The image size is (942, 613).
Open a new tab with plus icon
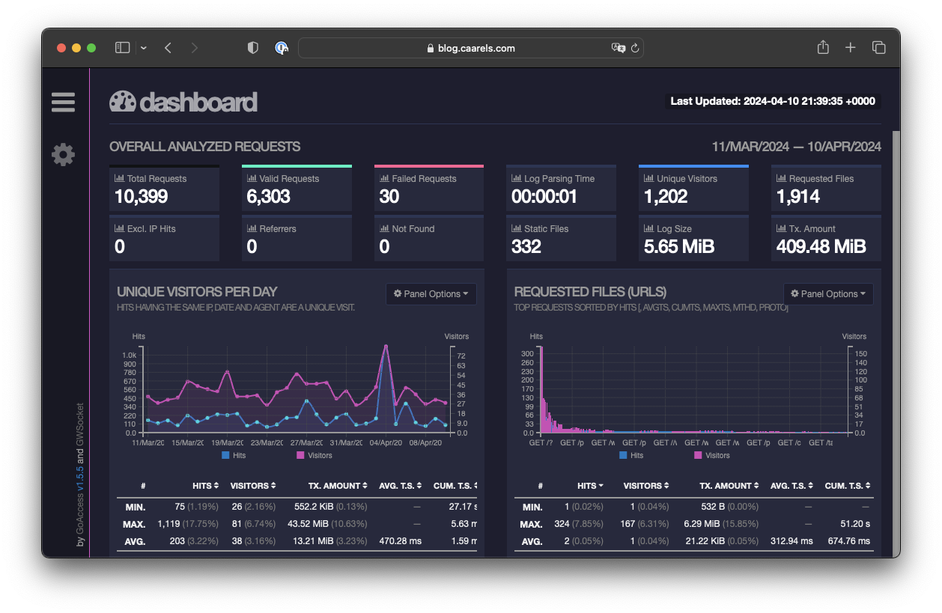[851, 48]
